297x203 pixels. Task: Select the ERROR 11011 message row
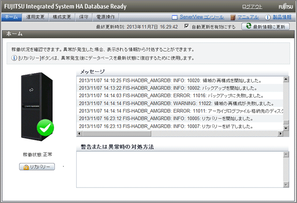coord(180,111)
